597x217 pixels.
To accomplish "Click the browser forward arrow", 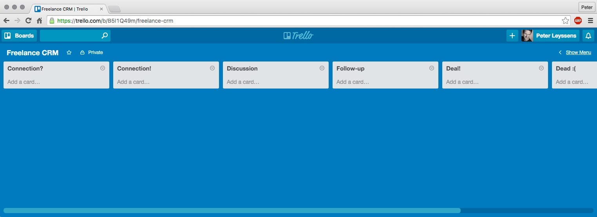I will 17,21.
